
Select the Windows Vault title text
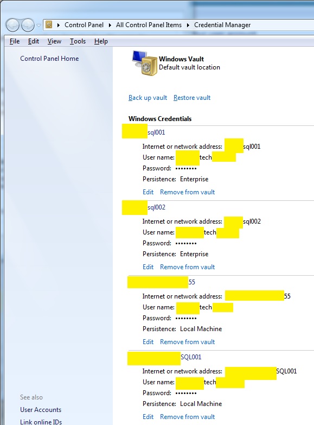pyautogui.click(x=181, y=59)
